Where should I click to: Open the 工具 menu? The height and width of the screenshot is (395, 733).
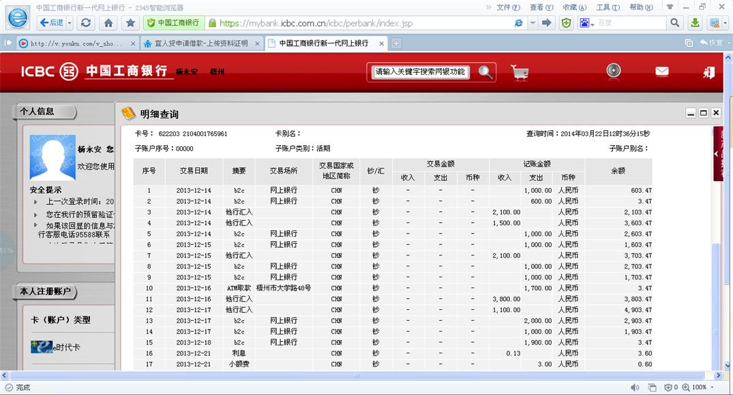click(603, 7)
